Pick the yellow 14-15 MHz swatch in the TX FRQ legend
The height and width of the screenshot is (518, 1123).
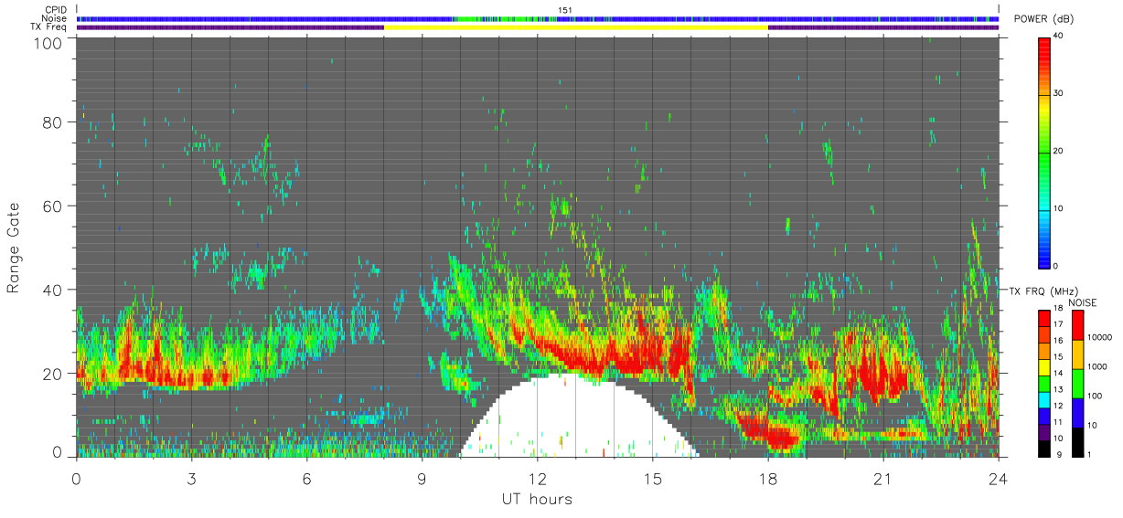pyautogui.click(x=1045, y=367)
